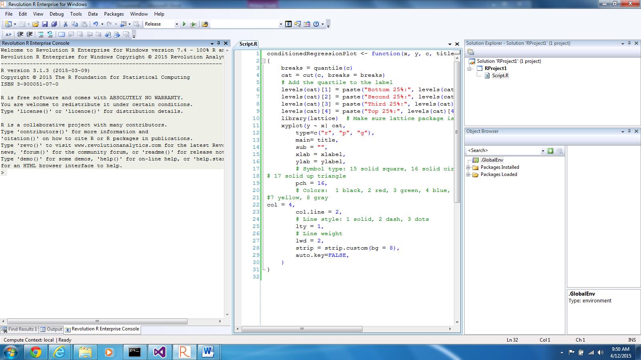Decrease line indent in text editor toolbar

(20, 34)
